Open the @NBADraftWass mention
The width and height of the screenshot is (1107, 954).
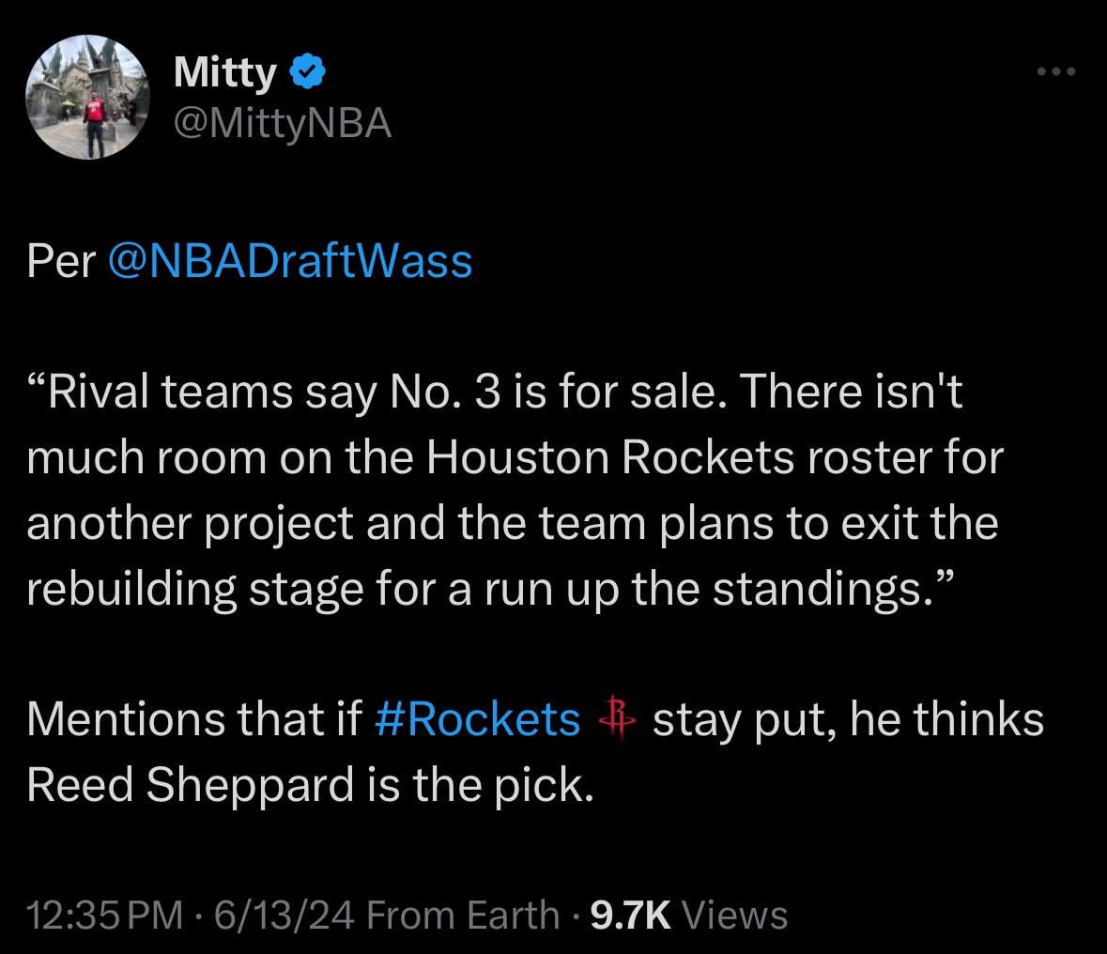pos(291,261)
